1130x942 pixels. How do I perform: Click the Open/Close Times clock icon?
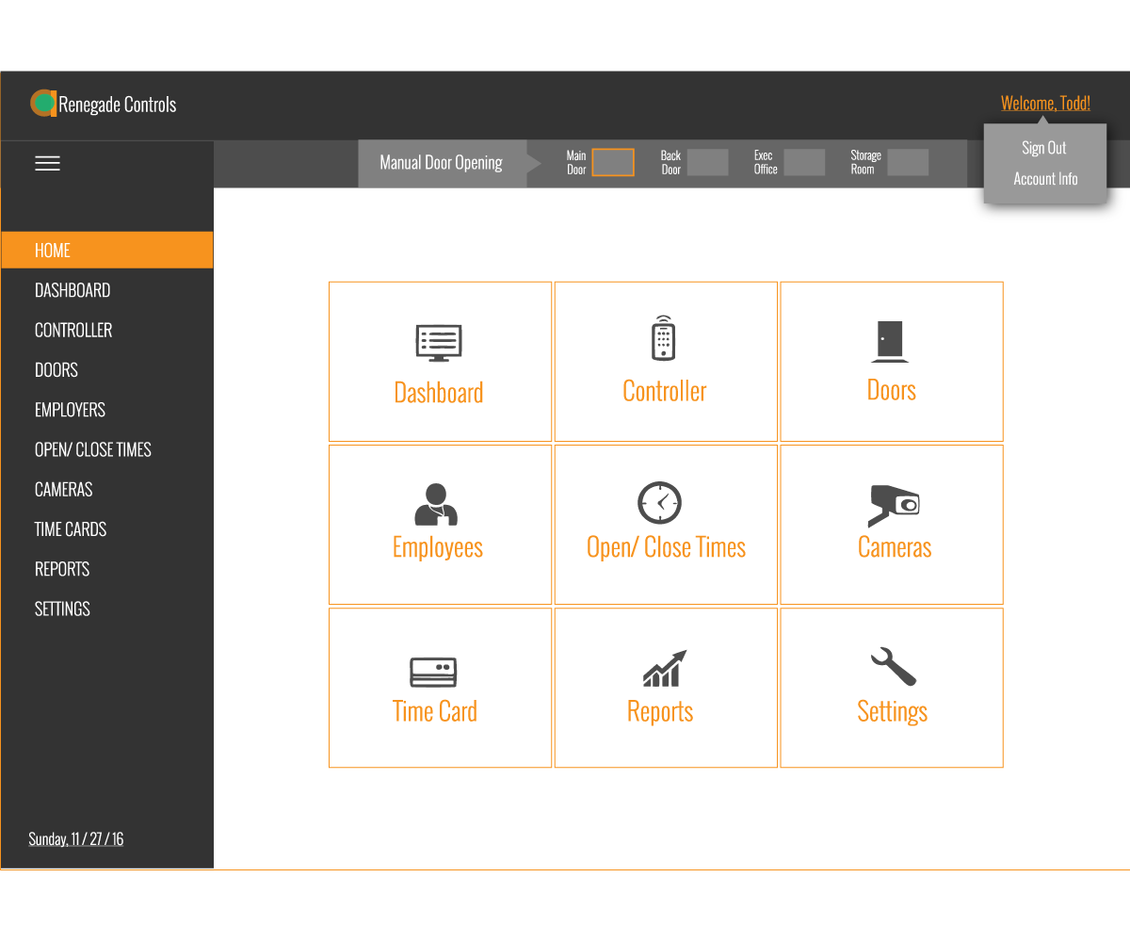tap(659, 503)
